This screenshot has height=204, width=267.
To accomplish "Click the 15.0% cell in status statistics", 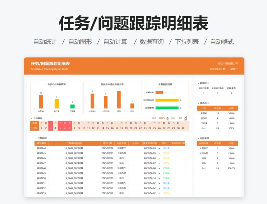I will 231,123.
